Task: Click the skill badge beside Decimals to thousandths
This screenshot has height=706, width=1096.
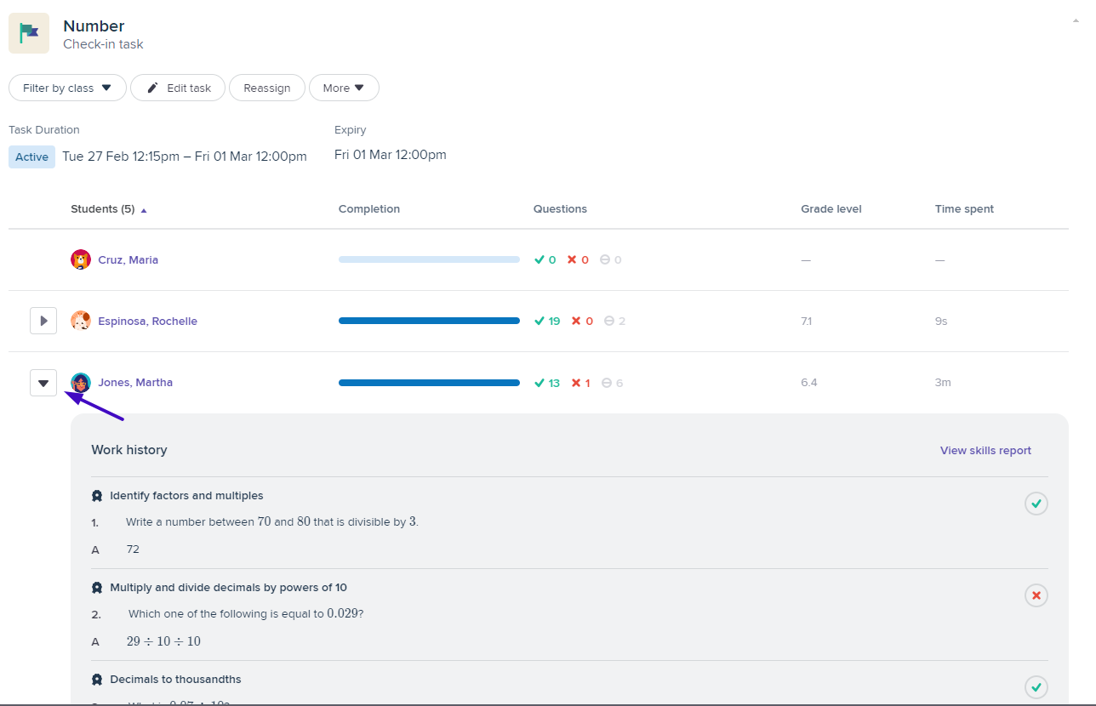Action: coord(97,680)
